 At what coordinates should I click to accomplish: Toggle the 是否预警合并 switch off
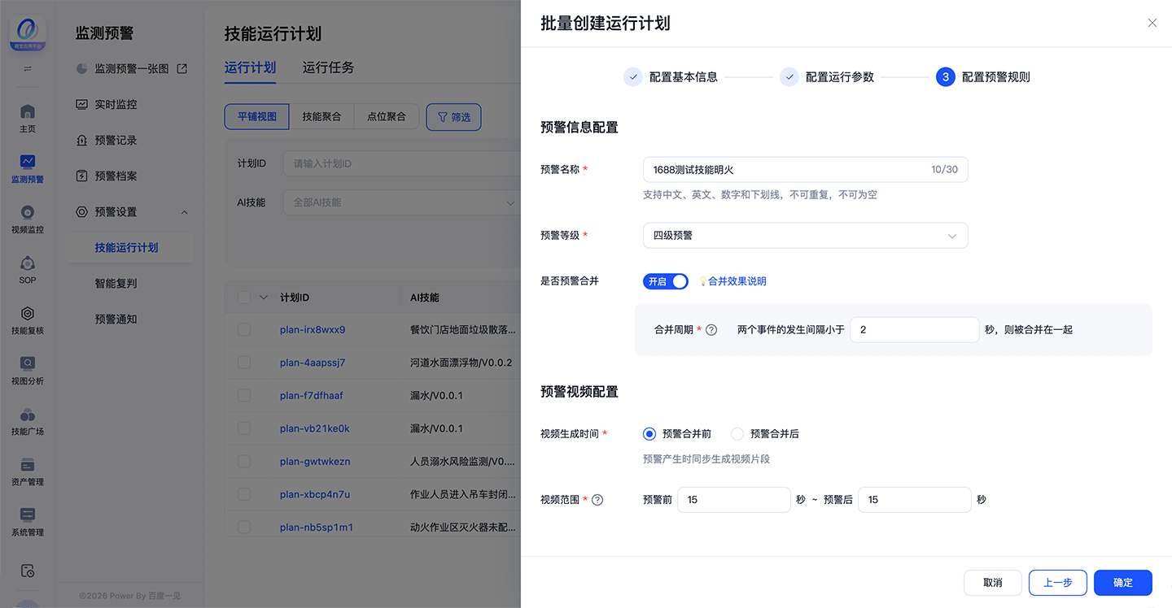[666, 281]
